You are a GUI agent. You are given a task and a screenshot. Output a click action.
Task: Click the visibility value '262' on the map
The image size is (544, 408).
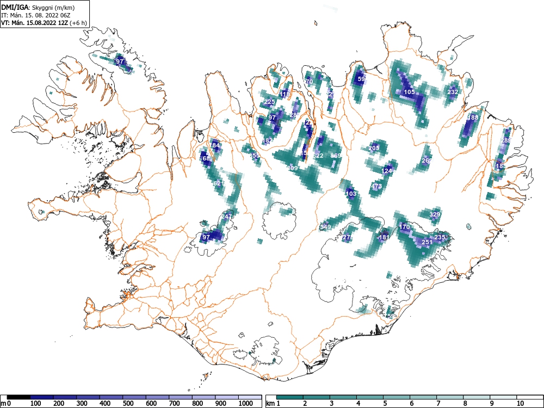point(426,160)
